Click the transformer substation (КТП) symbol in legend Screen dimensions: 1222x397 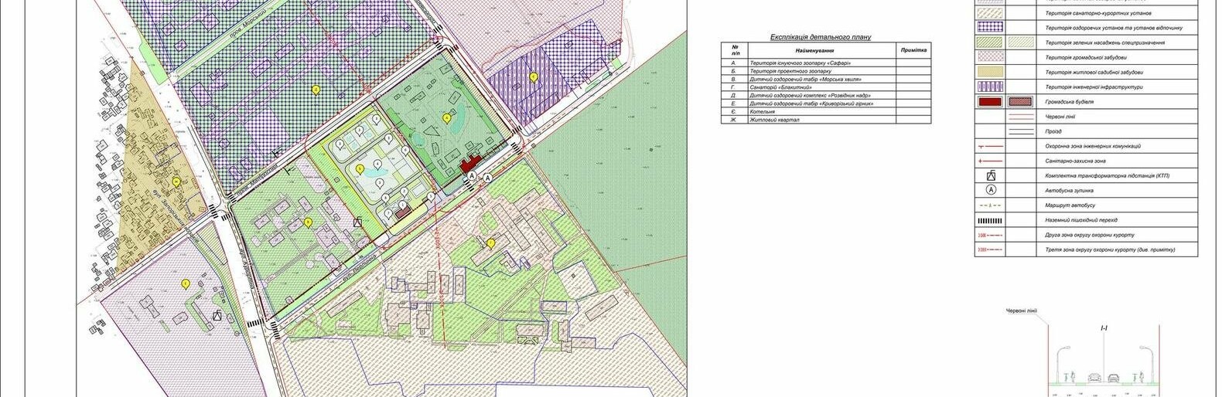(991, 175)
